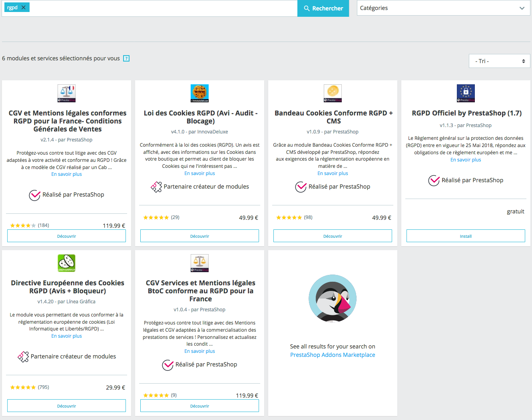532x420 pixels.
Task: Click the Réalisé par PrestaShop badge icon on CGV France
Action: point(35,195)
